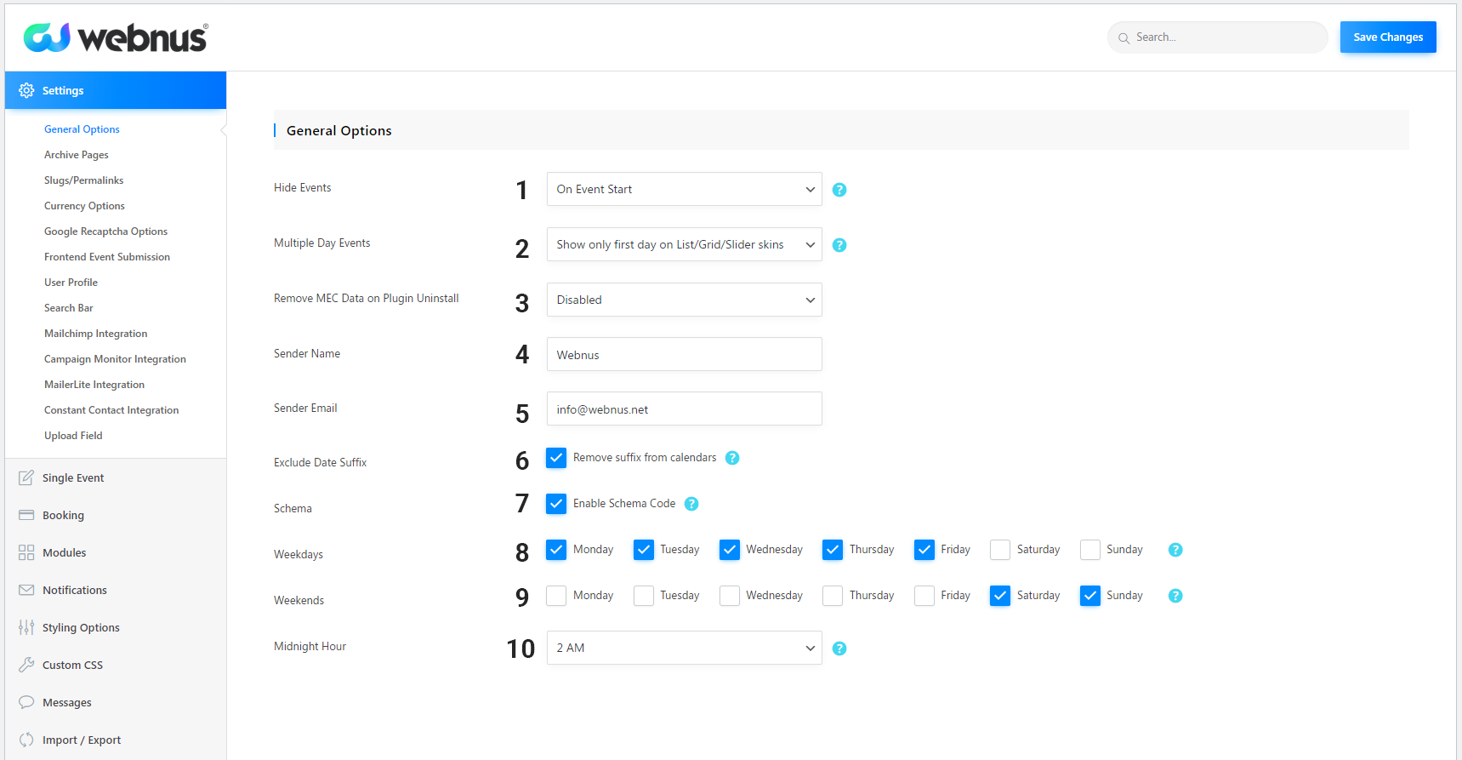The height and width of the screenshot is (760, 1462).
Task: Click the Webnus logo
Action: tap(116, 37)
